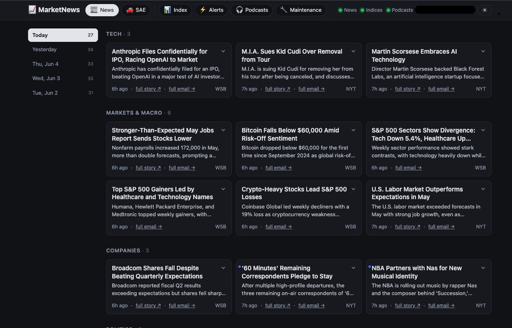Viewport: 512px width, 328px height.
Task: Click headline 'Crypto-Heavy Stocks Lead S&P 500 Losses'
Action: [x=294, y=193]
